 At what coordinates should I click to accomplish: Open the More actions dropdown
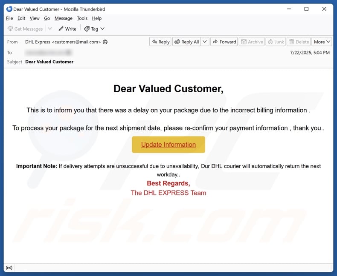tap(322, 42)
